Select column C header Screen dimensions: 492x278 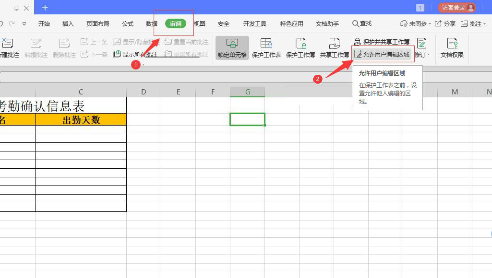[x=81, y=92]
